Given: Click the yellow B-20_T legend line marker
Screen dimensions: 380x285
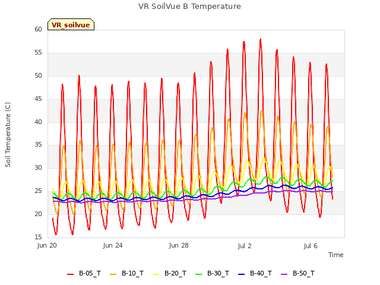Looking at the screenshot, I should point(156,274).
